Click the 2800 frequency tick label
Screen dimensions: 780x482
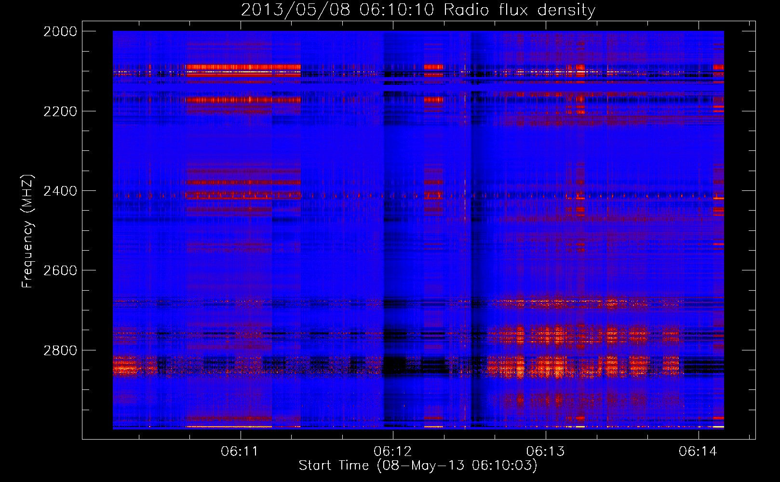coord(60,350)
